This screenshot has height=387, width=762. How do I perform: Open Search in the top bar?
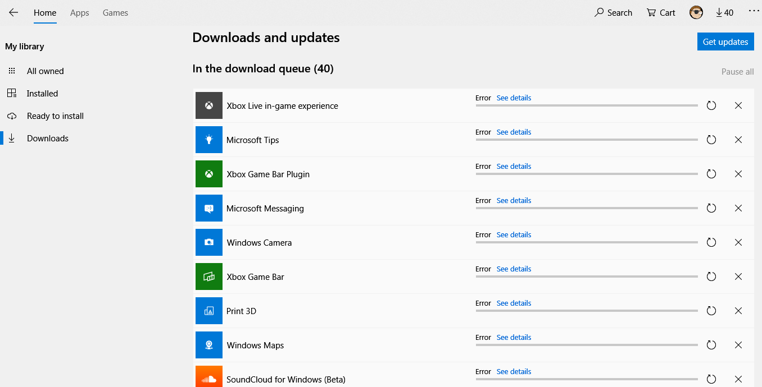pyautogui.click(x=613, y=12)
